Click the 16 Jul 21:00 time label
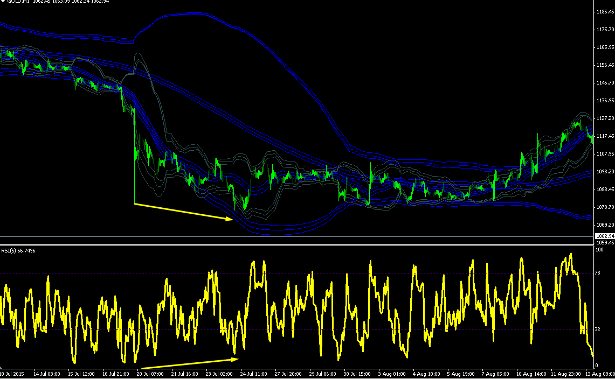The image size is (615, 379). click(x=116, y=374)
